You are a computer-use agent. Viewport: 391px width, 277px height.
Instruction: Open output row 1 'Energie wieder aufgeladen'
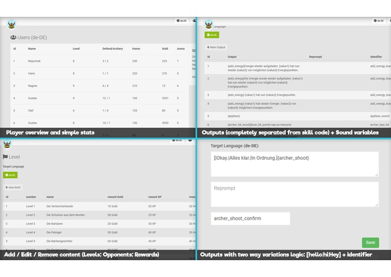pos(298,68)
